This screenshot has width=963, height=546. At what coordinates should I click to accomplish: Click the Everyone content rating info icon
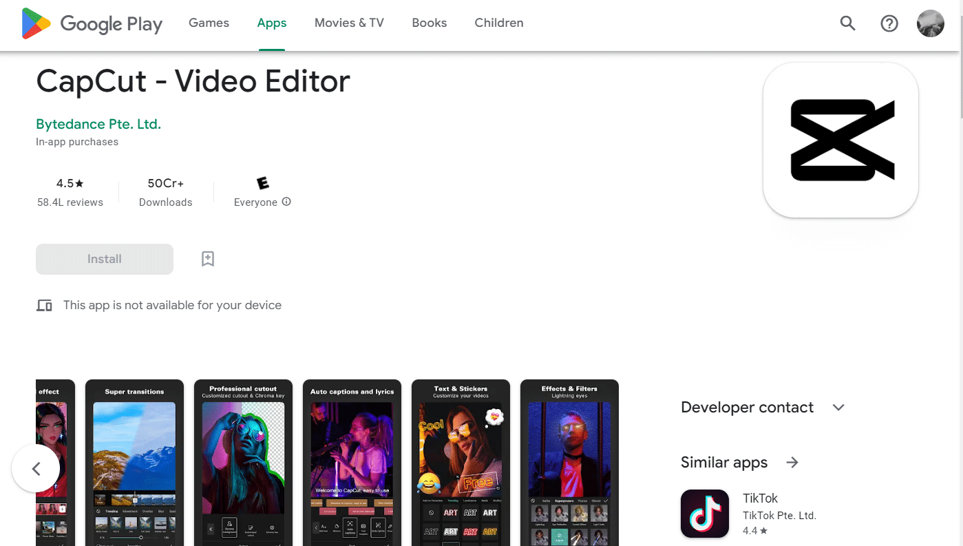tap(288, 202)
